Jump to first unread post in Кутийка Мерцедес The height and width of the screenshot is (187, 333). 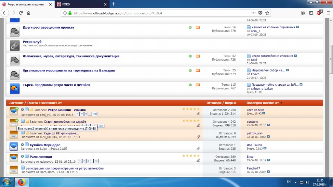pyautogui.click(x=22, y=145)
